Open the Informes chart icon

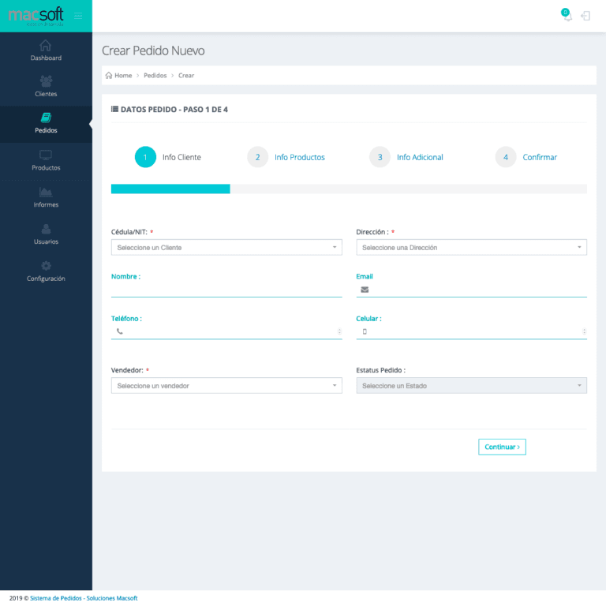(x=46, y=192)
